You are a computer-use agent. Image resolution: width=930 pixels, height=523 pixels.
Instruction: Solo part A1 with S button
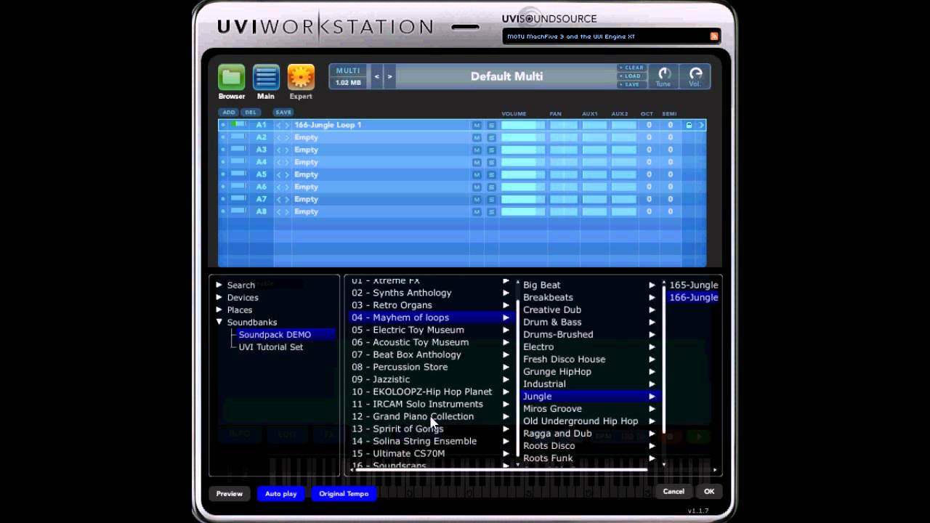click(491, 125)
